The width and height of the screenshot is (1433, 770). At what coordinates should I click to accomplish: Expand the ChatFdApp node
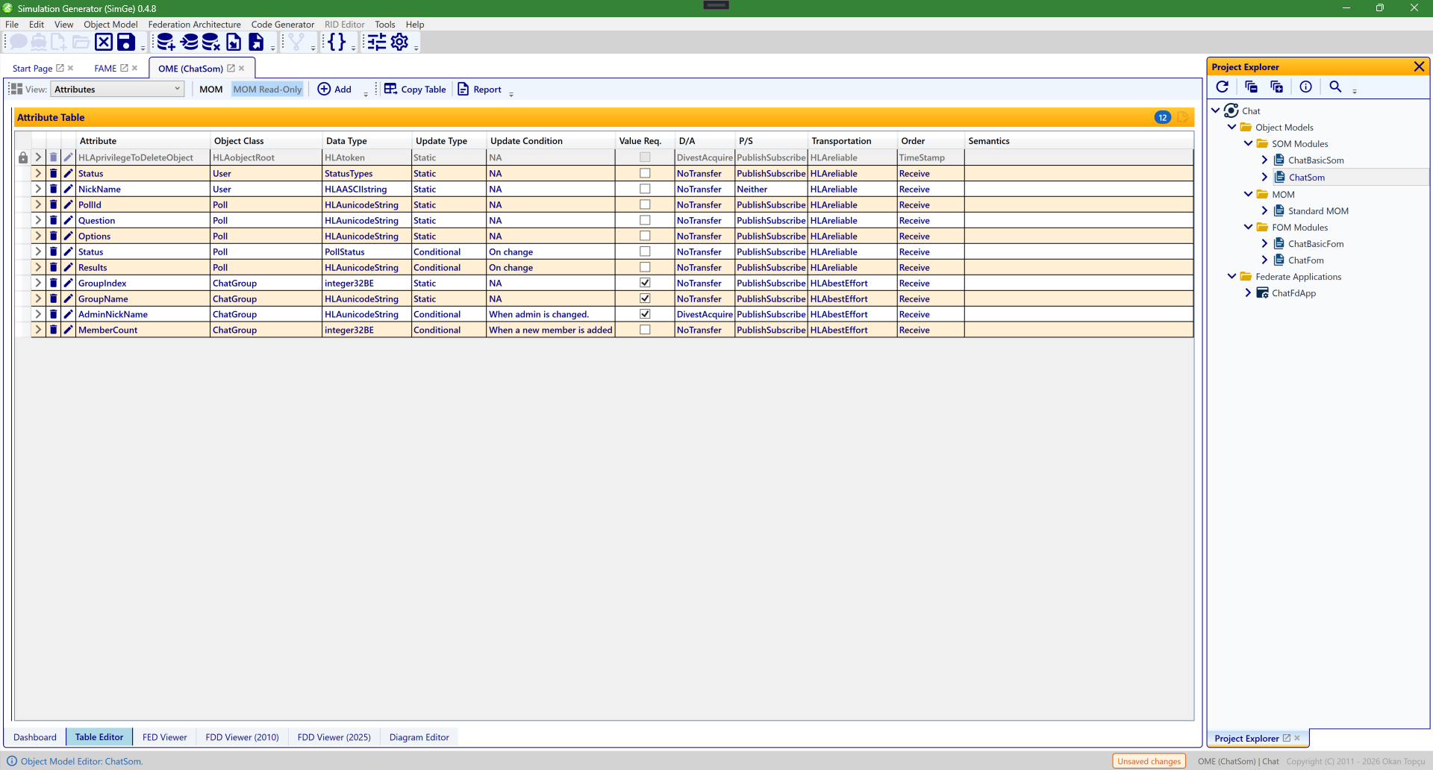coord(1248,292)
